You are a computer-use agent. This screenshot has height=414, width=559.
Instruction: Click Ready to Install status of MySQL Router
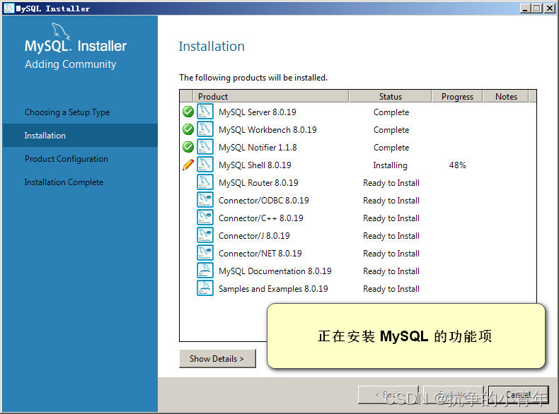(391, 183)
